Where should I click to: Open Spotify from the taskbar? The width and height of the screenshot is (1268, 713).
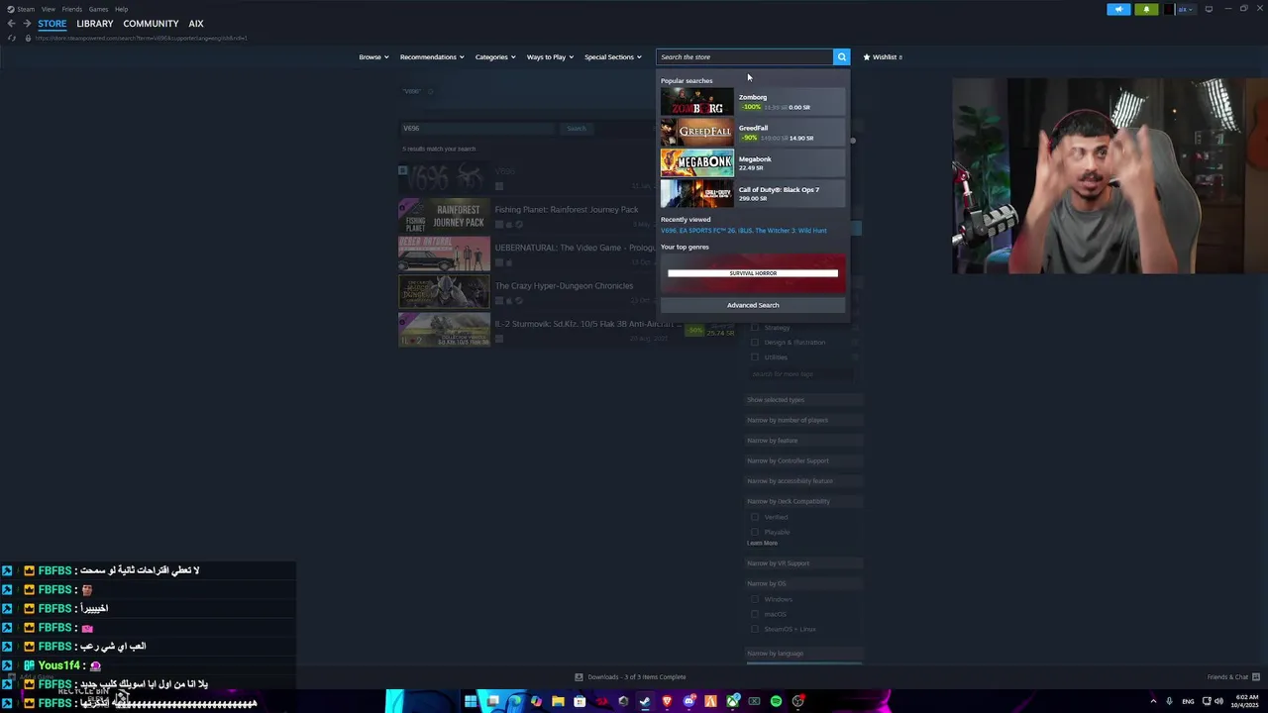click(776, 701)
